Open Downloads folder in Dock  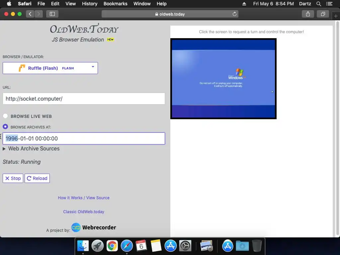[x=242, y=246]
